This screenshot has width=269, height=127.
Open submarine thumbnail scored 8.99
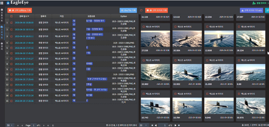pyautogui.click(x=251, y=72)
